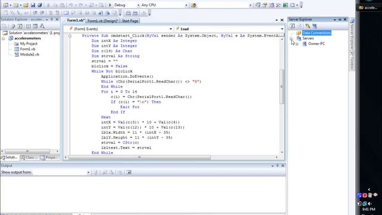Open the Server Explorer window position menu
The image size is (382, 215).
[x=335, y=20]
